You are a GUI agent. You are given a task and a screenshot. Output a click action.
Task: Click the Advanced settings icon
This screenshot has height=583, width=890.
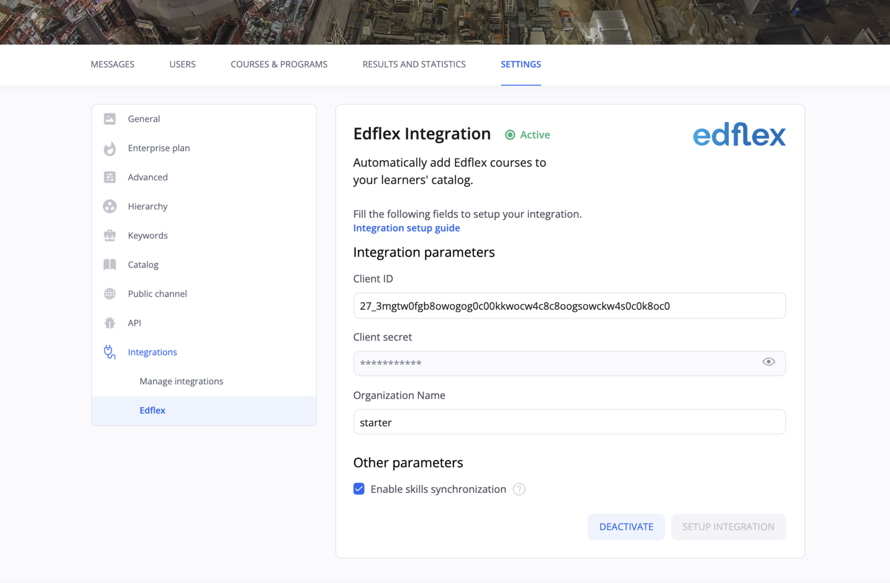click(110, 177)
